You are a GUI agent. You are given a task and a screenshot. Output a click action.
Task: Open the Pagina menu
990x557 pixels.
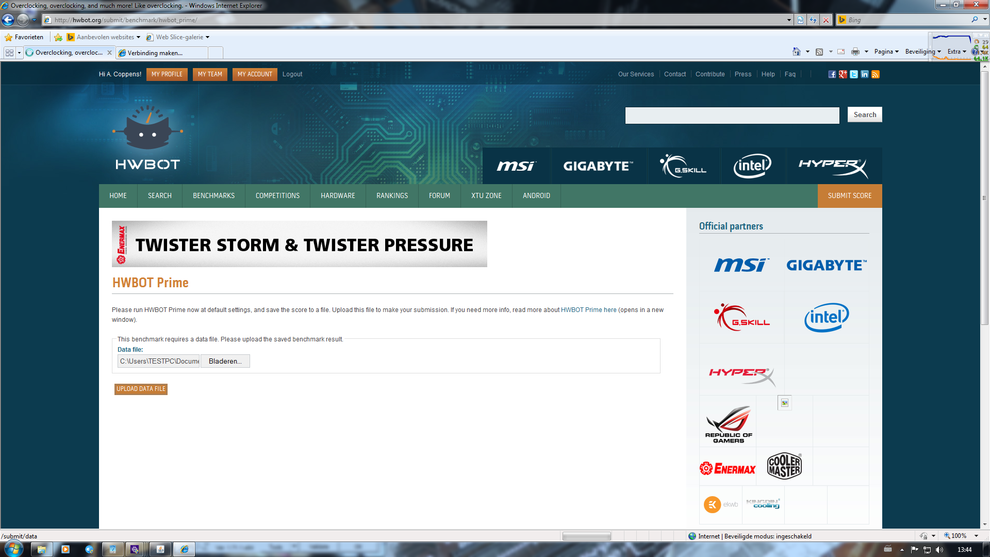pos(886,52)
